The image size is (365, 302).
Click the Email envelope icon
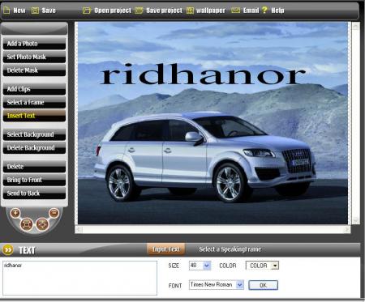235,11
